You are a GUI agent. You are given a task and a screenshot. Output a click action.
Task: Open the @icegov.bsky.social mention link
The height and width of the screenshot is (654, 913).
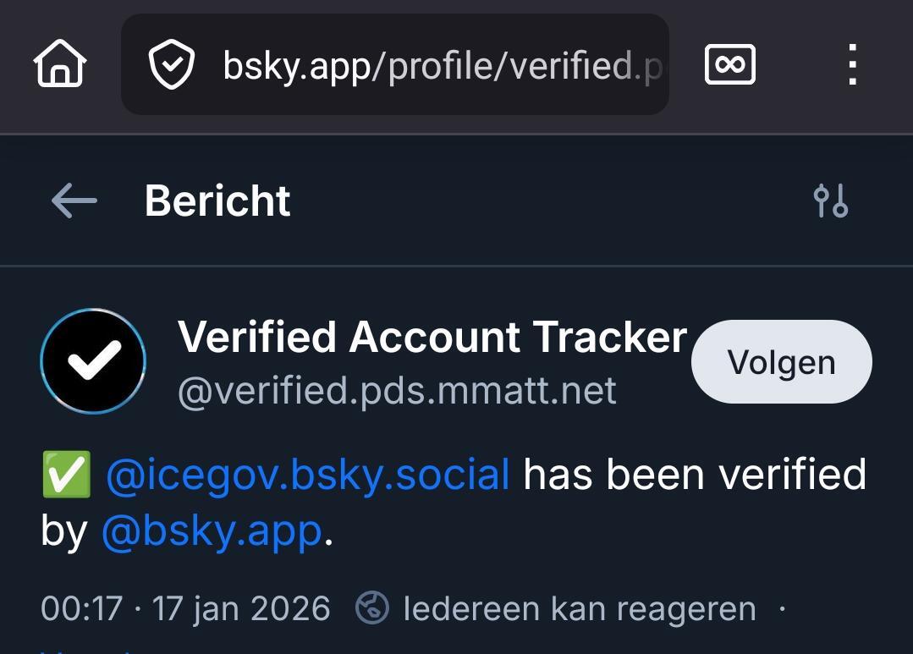pos(308,475)
